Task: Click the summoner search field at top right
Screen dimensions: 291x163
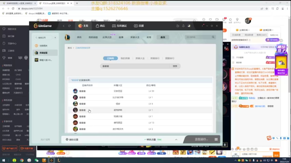Action: pyautogui.click(x=198, y=37)
